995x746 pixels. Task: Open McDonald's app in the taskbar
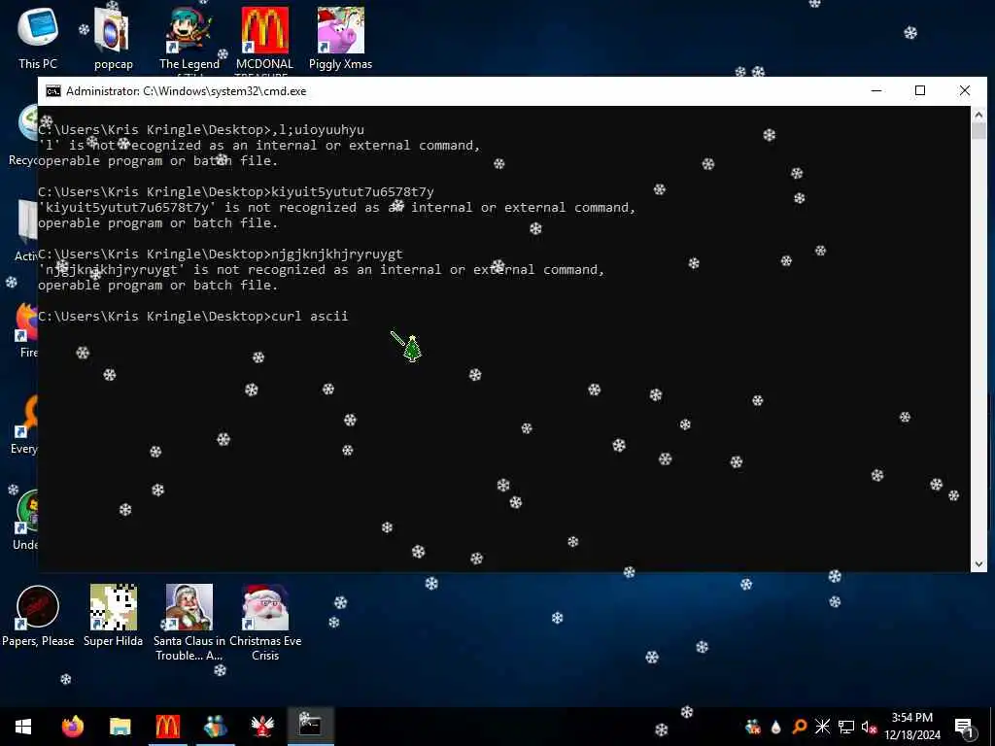tap(167, 727)
